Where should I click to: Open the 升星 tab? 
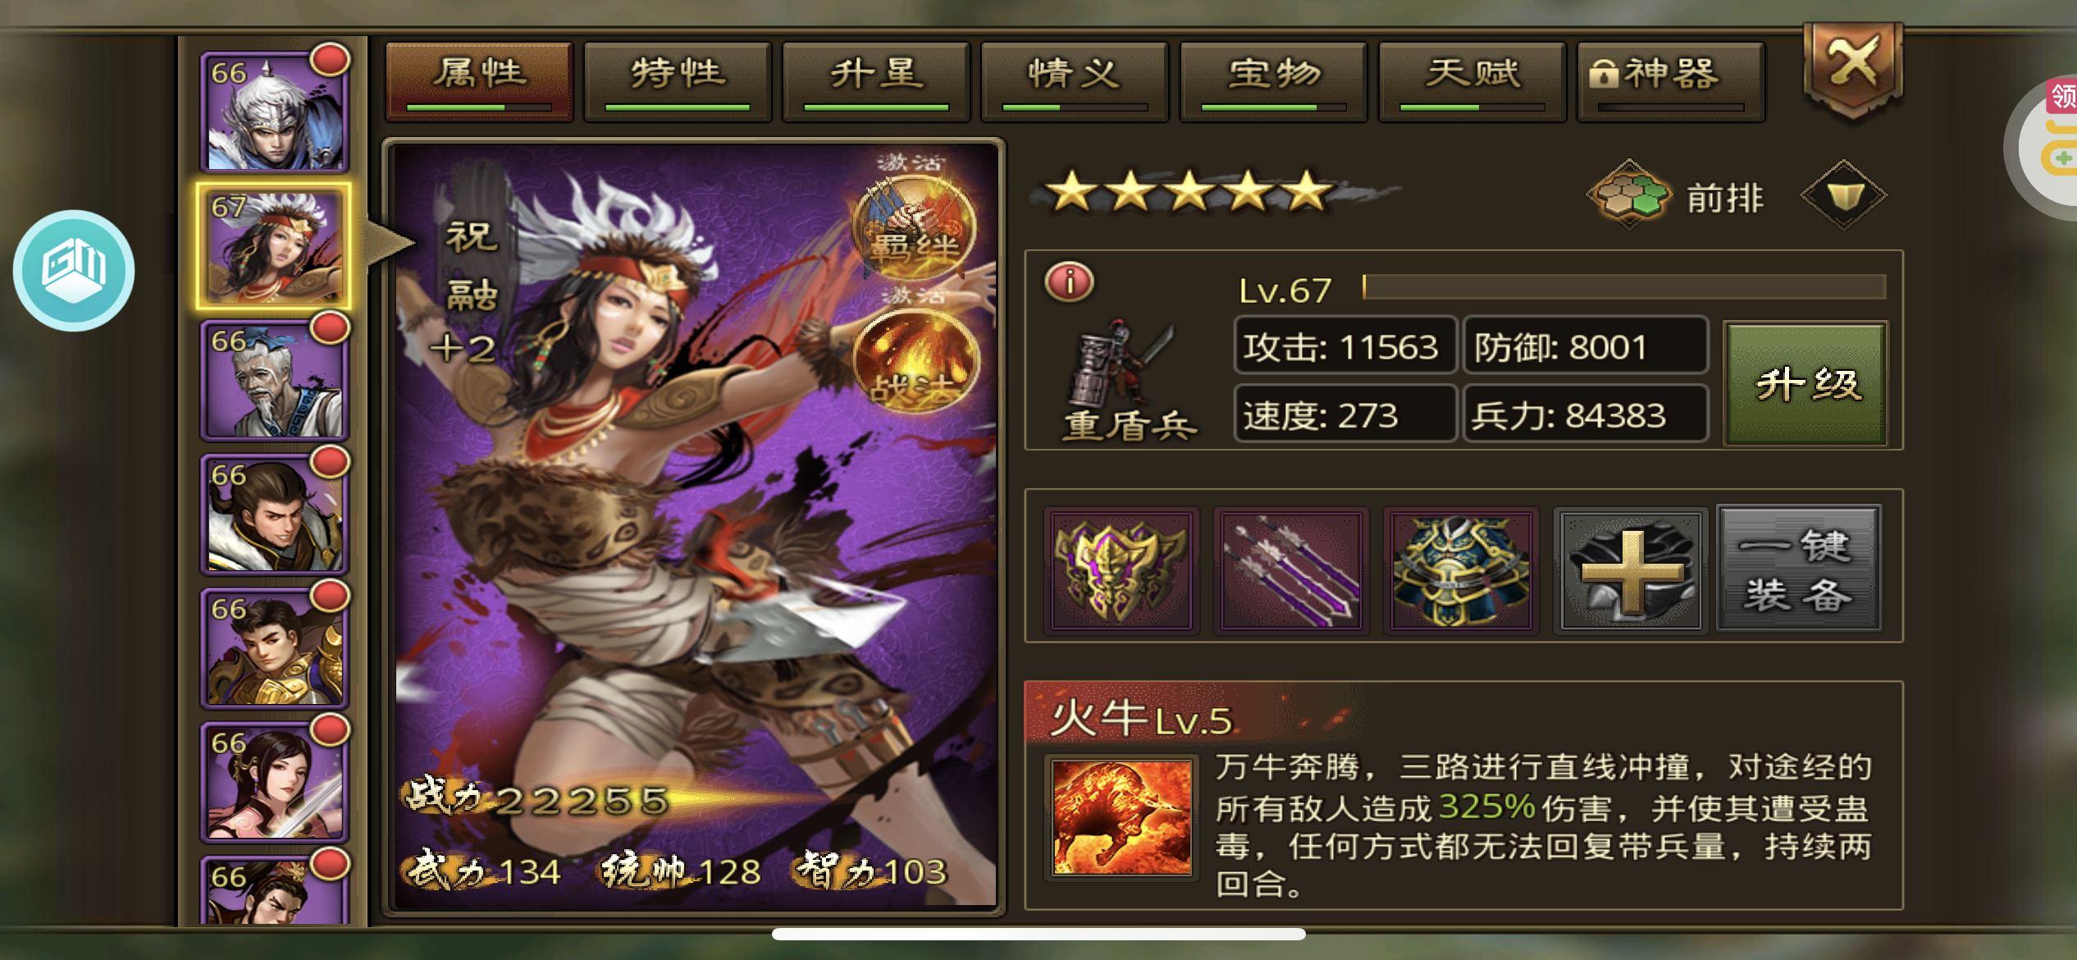(x=876, y=82)
